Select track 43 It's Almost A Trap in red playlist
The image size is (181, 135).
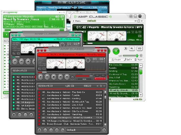click(x=70, y=102)
